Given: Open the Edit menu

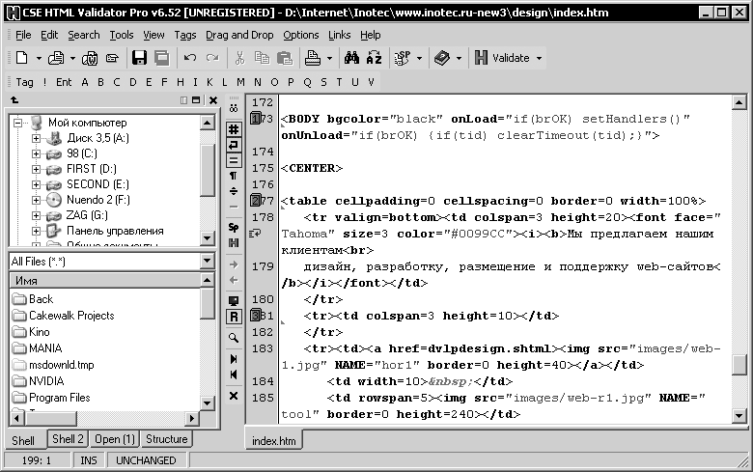Looking at the screenshot, I should [x=49, y=35].
